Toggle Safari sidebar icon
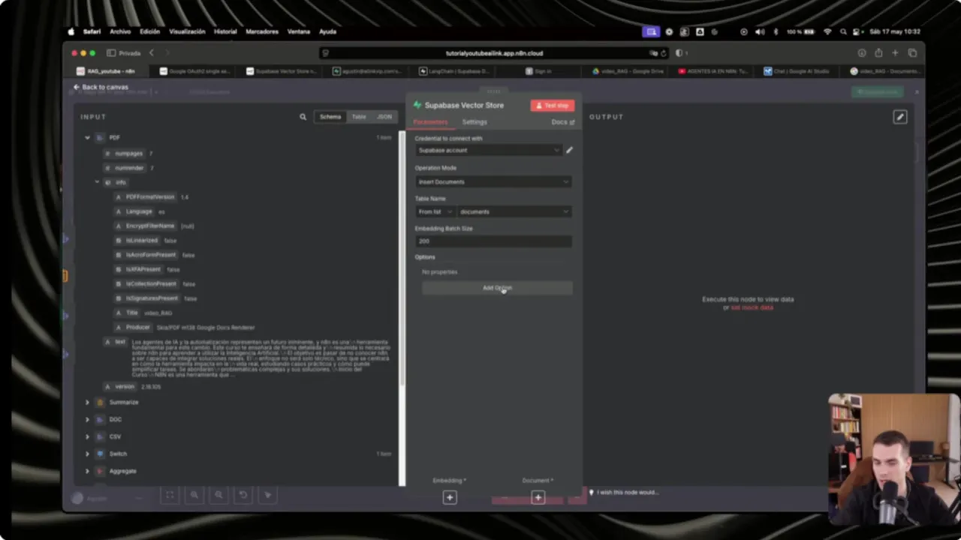This screenshot has height=540, width=961. (111, 53)
